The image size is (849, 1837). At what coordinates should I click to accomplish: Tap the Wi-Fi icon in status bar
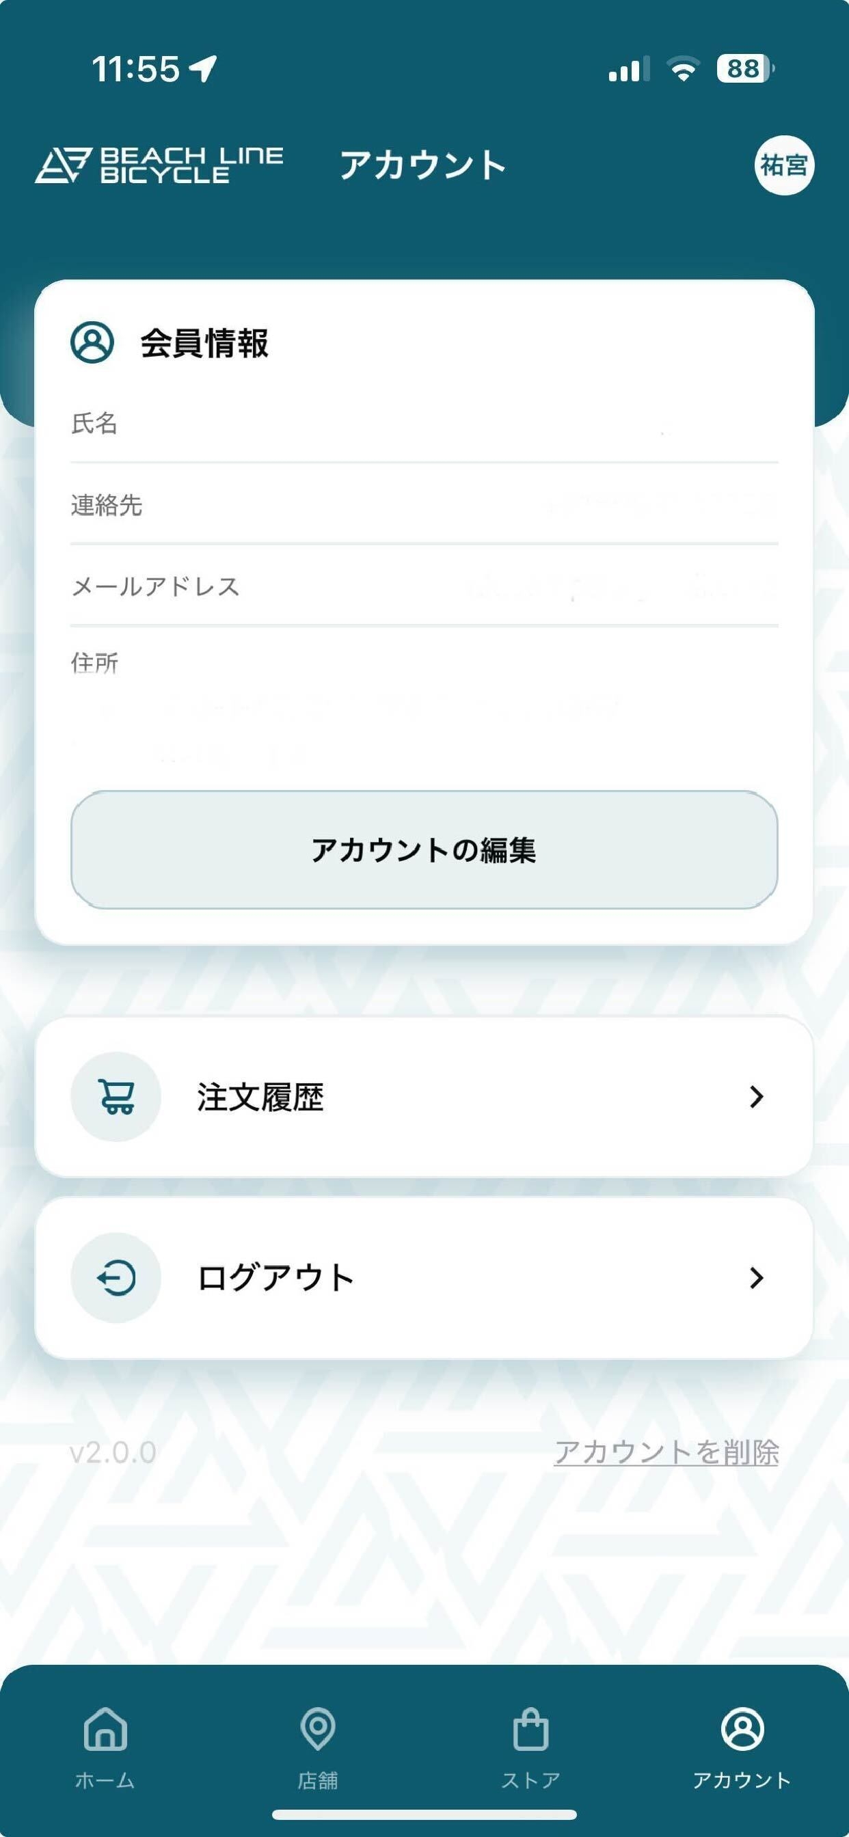(683, 69)
